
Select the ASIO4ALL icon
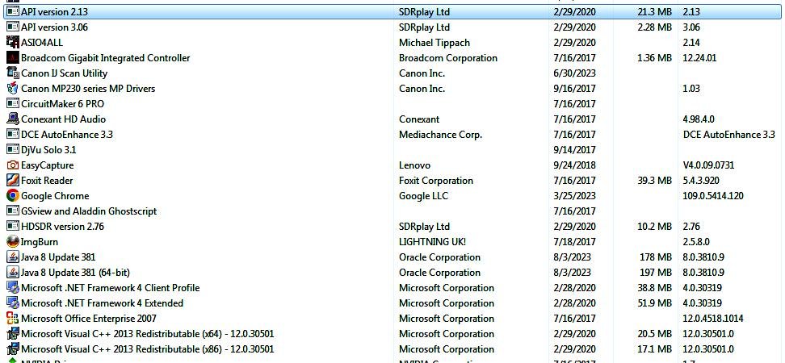pos(13,43)
